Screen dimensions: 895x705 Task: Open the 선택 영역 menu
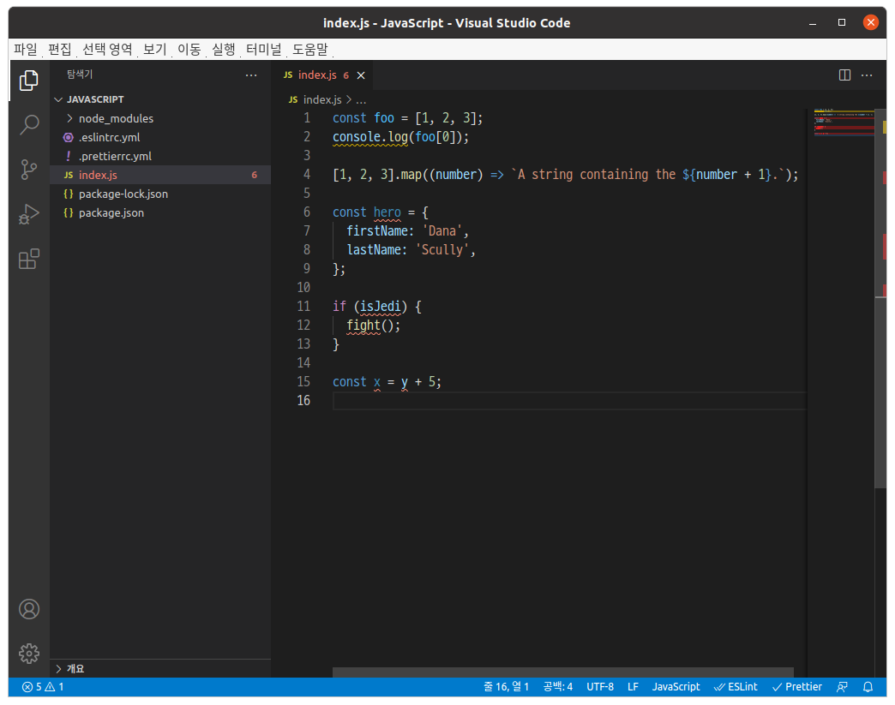[x=107, y=49]
